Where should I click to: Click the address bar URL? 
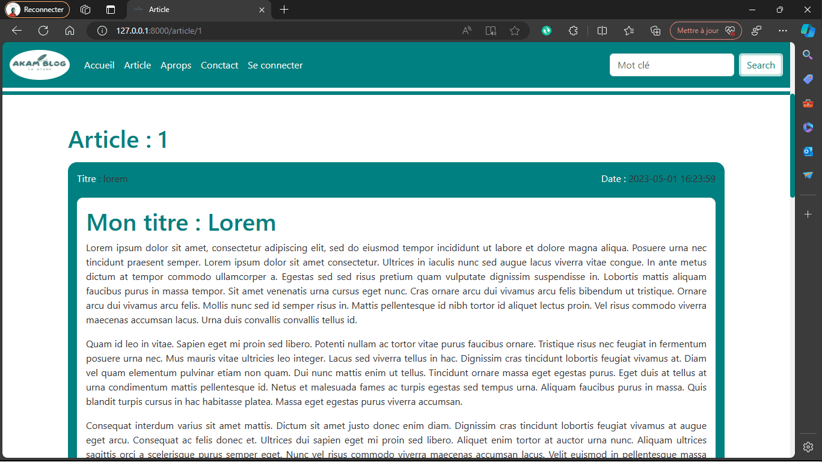(159, 31)
